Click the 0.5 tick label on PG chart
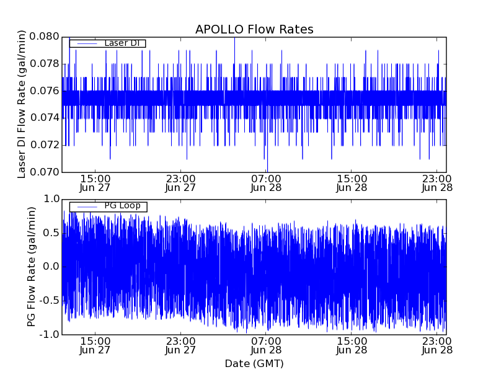496x372 pixels. pos(52,233)
